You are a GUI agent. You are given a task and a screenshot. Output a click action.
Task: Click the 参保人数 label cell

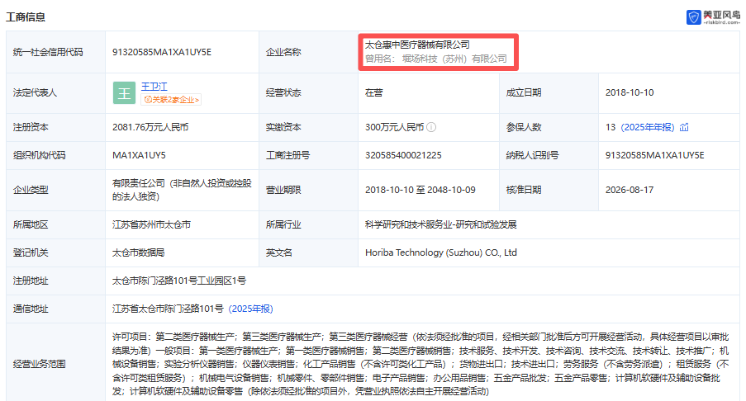click(x=549, y=127)
